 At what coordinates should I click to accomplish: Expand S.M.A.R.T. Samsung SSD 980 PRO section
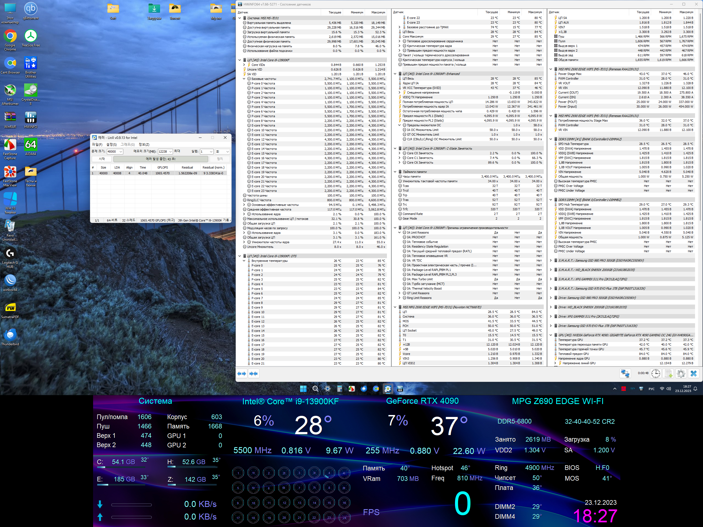tap(551, 260)
